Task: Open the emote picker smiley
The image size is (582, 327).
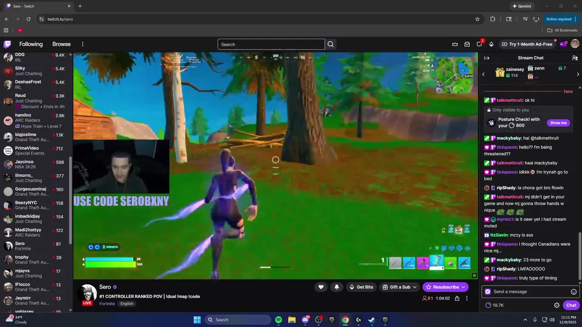Action: pos(574,292)
